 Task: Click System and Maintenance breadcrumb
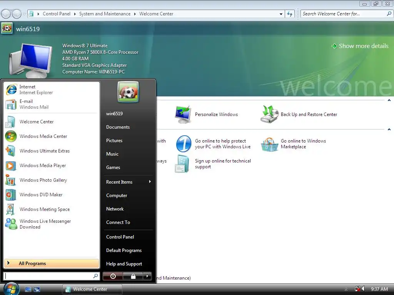tap(105, 14)
